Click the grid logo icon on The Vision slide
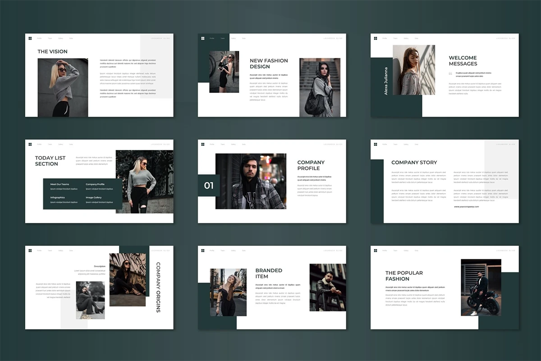 point(30,38)
